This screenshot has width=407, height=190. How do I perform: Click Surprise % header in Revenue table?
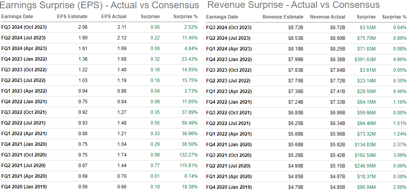click(394, 17)
